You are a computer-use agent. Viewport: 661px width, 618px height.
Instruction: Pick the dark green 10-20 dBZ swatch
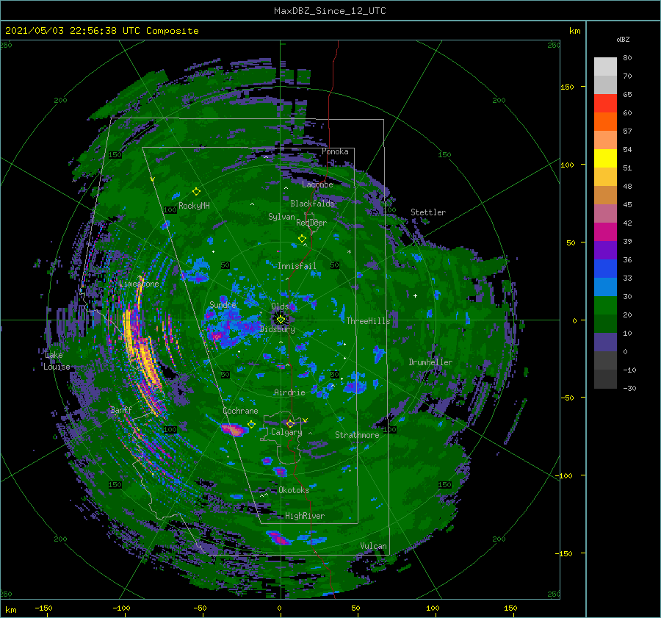[605, 323]
